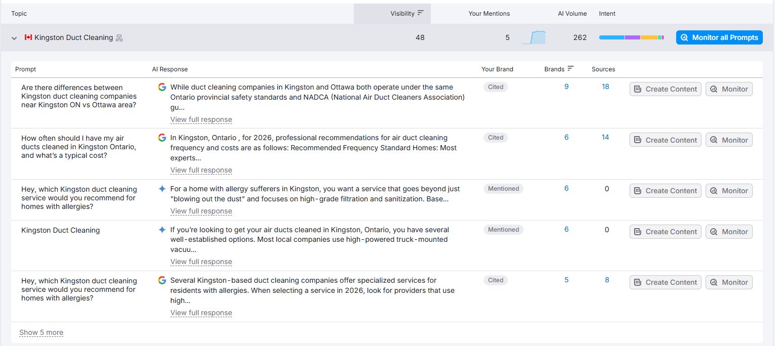Click the visibility value 48

420,37
